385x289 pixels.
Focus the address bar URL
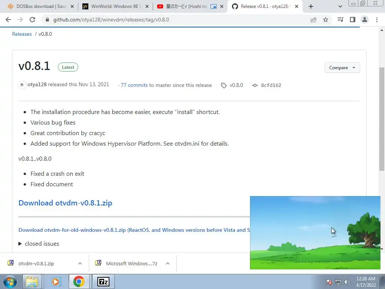(111, 20)
